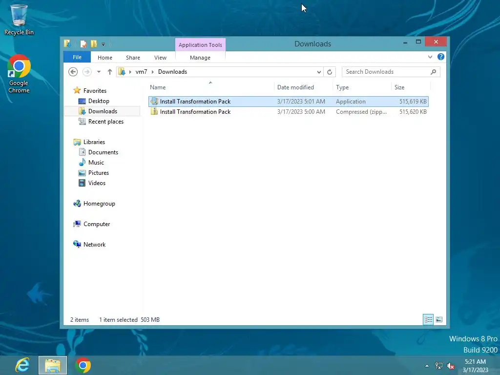Open Customize Quick Access Toolbar dropdown
Screen dimensions: 500x375
[x=104, y=44]
